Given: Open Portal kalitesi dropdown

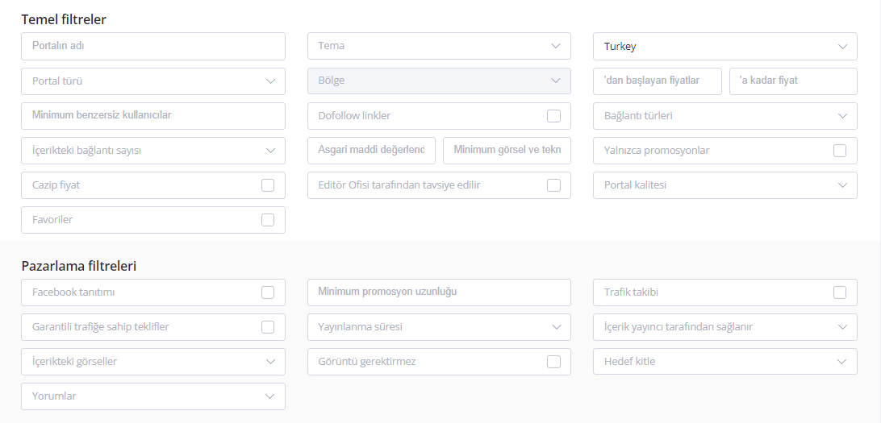Looking at the screenshot, I should [x=724, y=185].
